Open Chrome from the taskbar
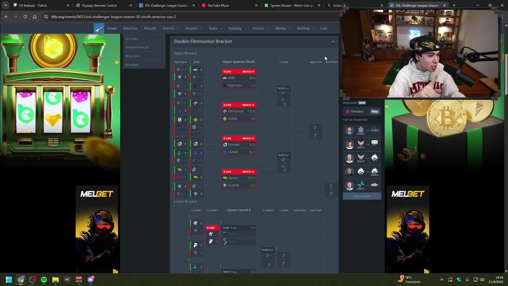The image size is (508, 286). (21, 280)
